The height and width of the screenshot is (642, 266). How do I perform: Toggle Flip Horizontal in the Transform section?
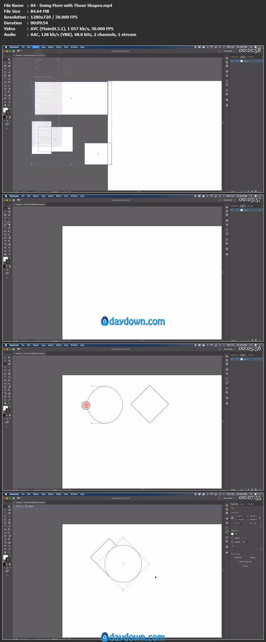pyautogui.click(x=251, y=523)
